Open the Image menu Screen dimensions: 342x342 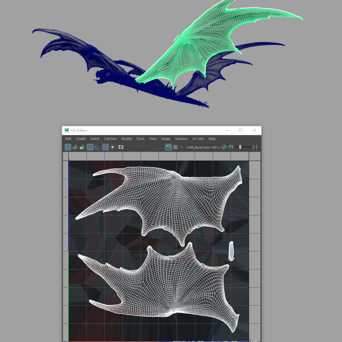pyautogui.click(x=166, y=139)
